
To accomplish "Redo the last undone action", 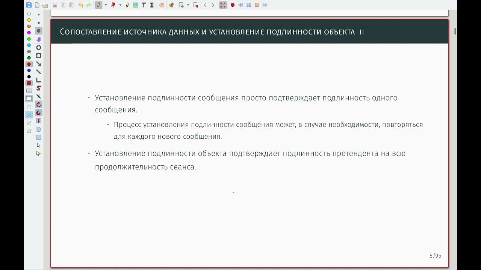I will (89, 5).
